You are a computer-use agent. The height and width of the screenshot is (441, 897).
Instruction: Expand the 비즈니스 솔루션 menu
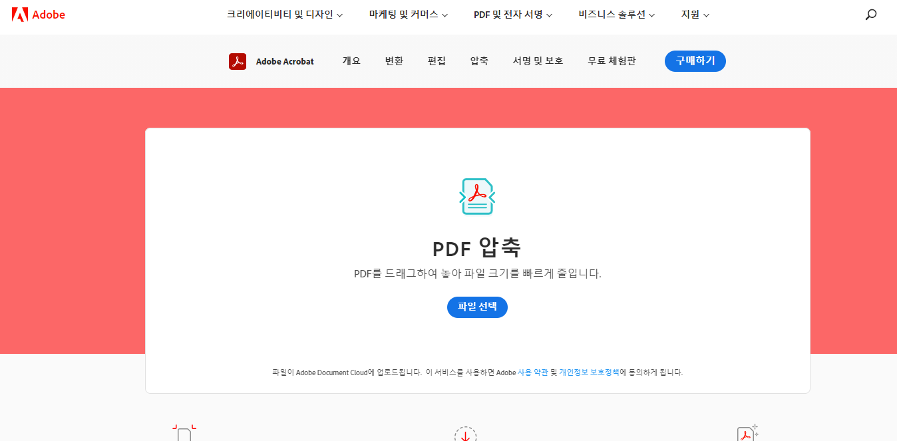[x=617, y=15]
